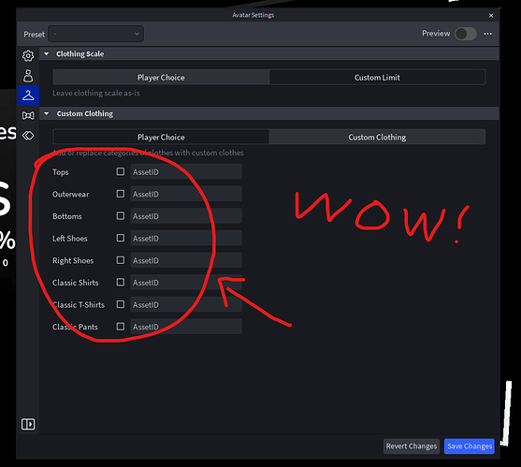Check the Left Shoes checkbox
This screenshot has height=467, width=521.
121,238
